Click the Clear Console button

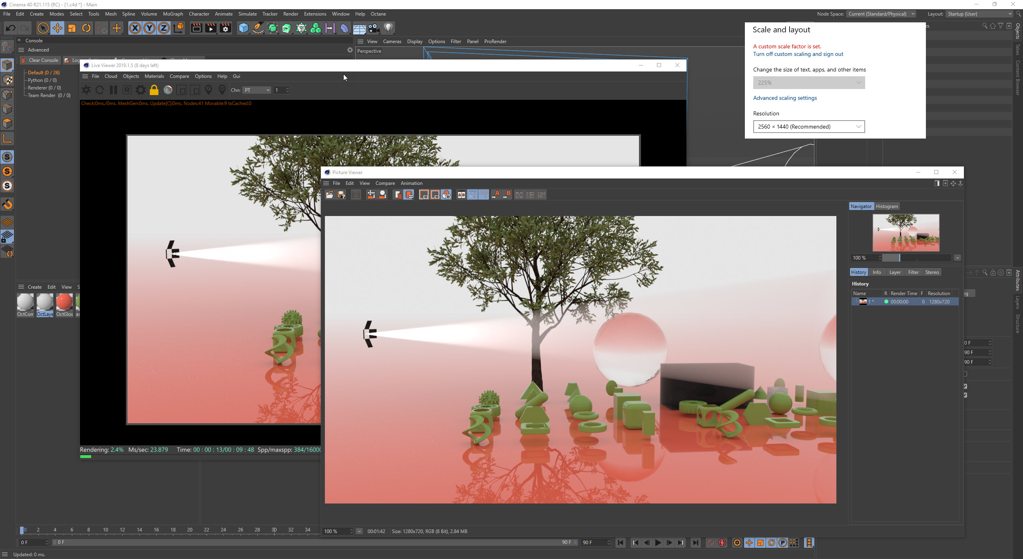[40, 60]
